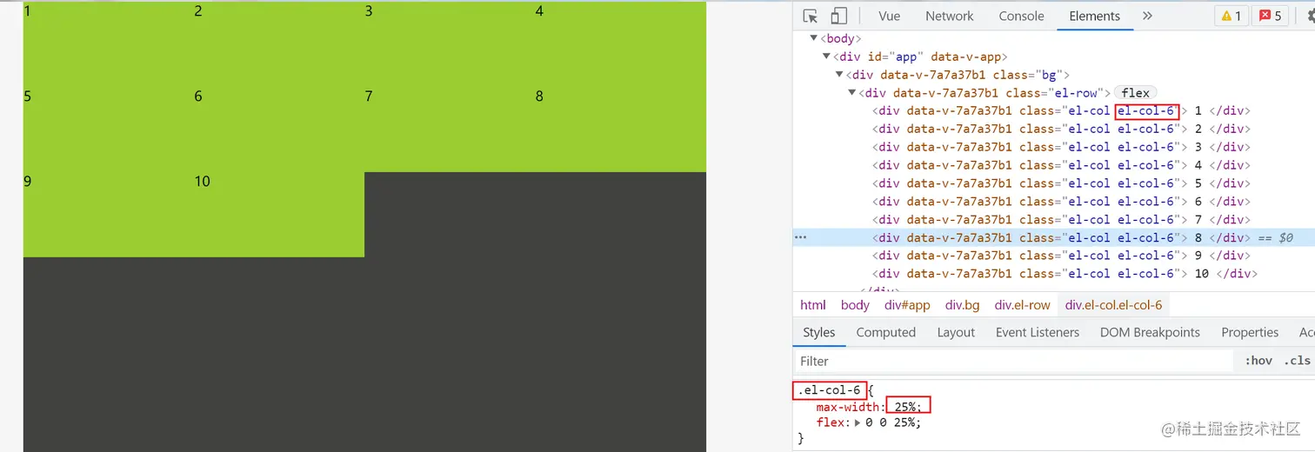Click html in the breadcrumb bar

coord(813,305)
